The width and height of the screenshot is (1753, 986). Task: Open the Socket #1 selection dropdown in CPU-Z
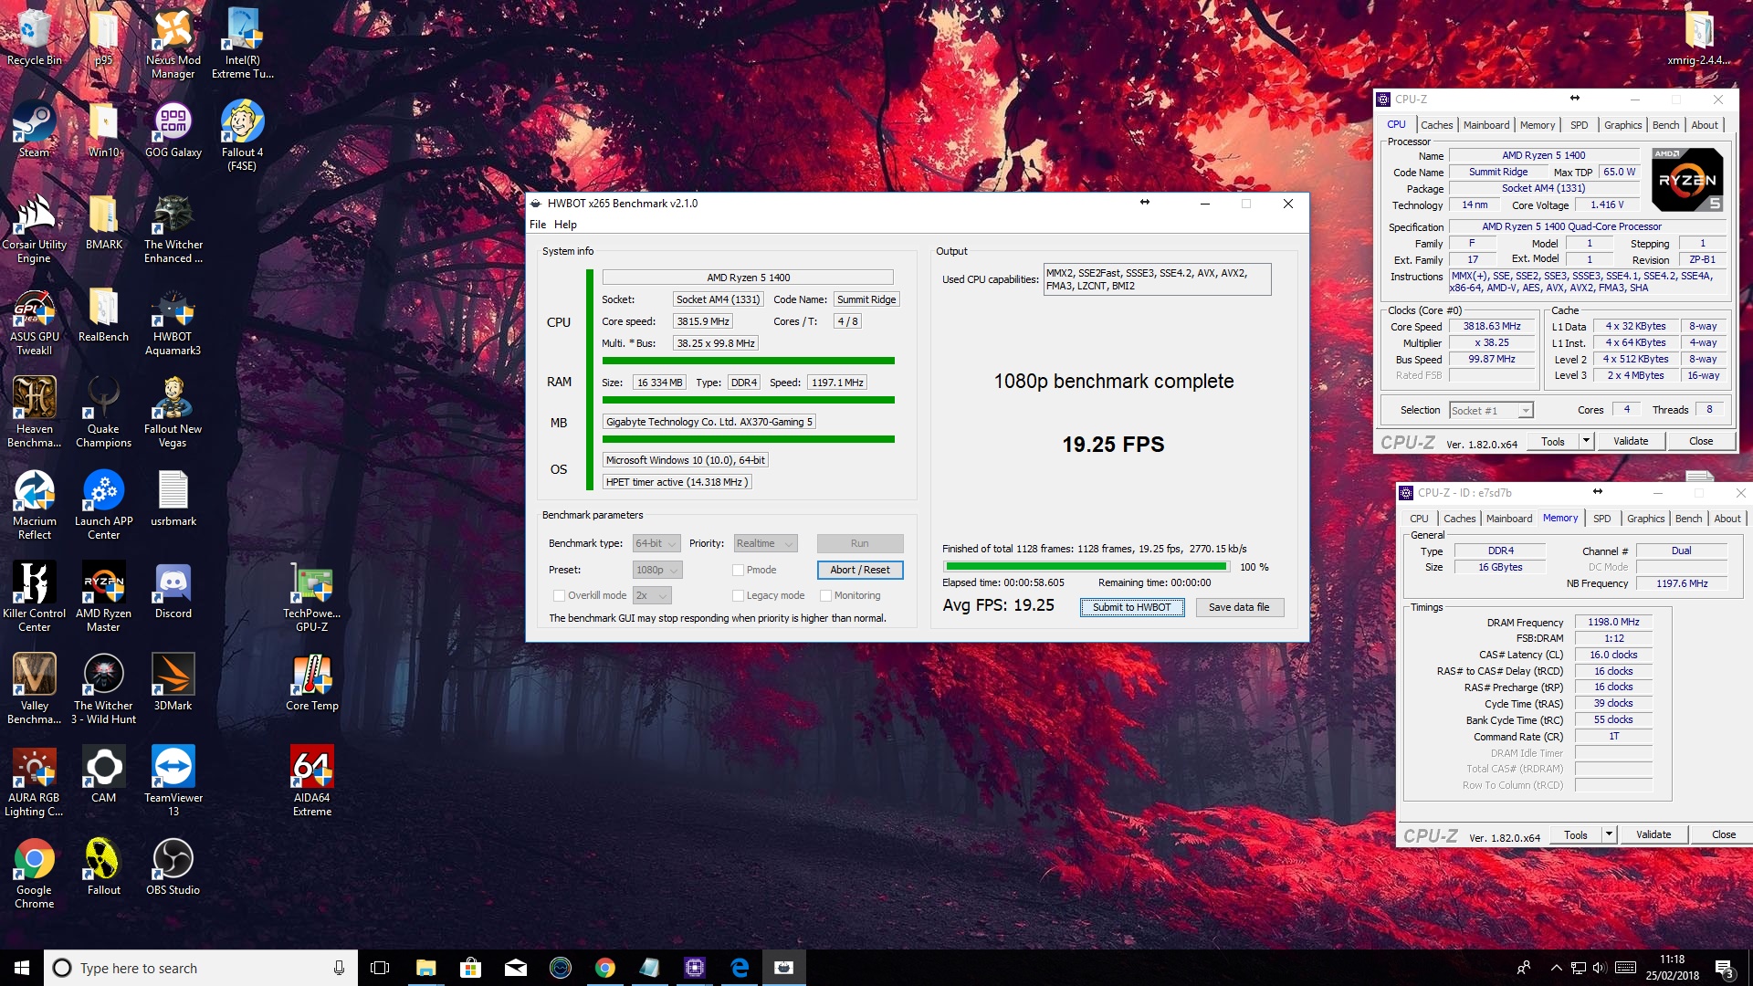click(1491, 411)
